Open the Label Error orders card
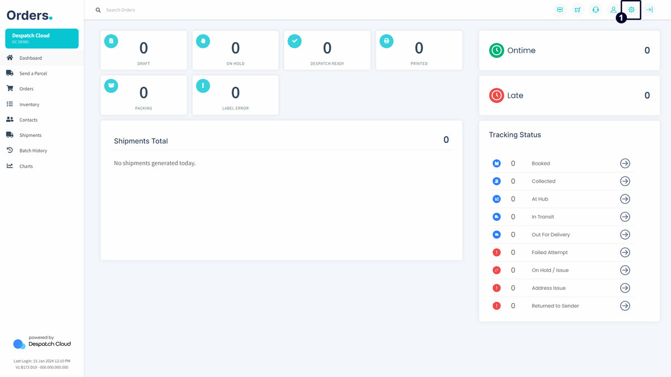This screenshot has height=377, width=671. [x=235, y=96]
